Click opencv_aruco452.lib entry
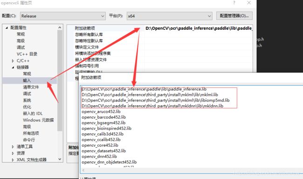 (x=101, y=112)
